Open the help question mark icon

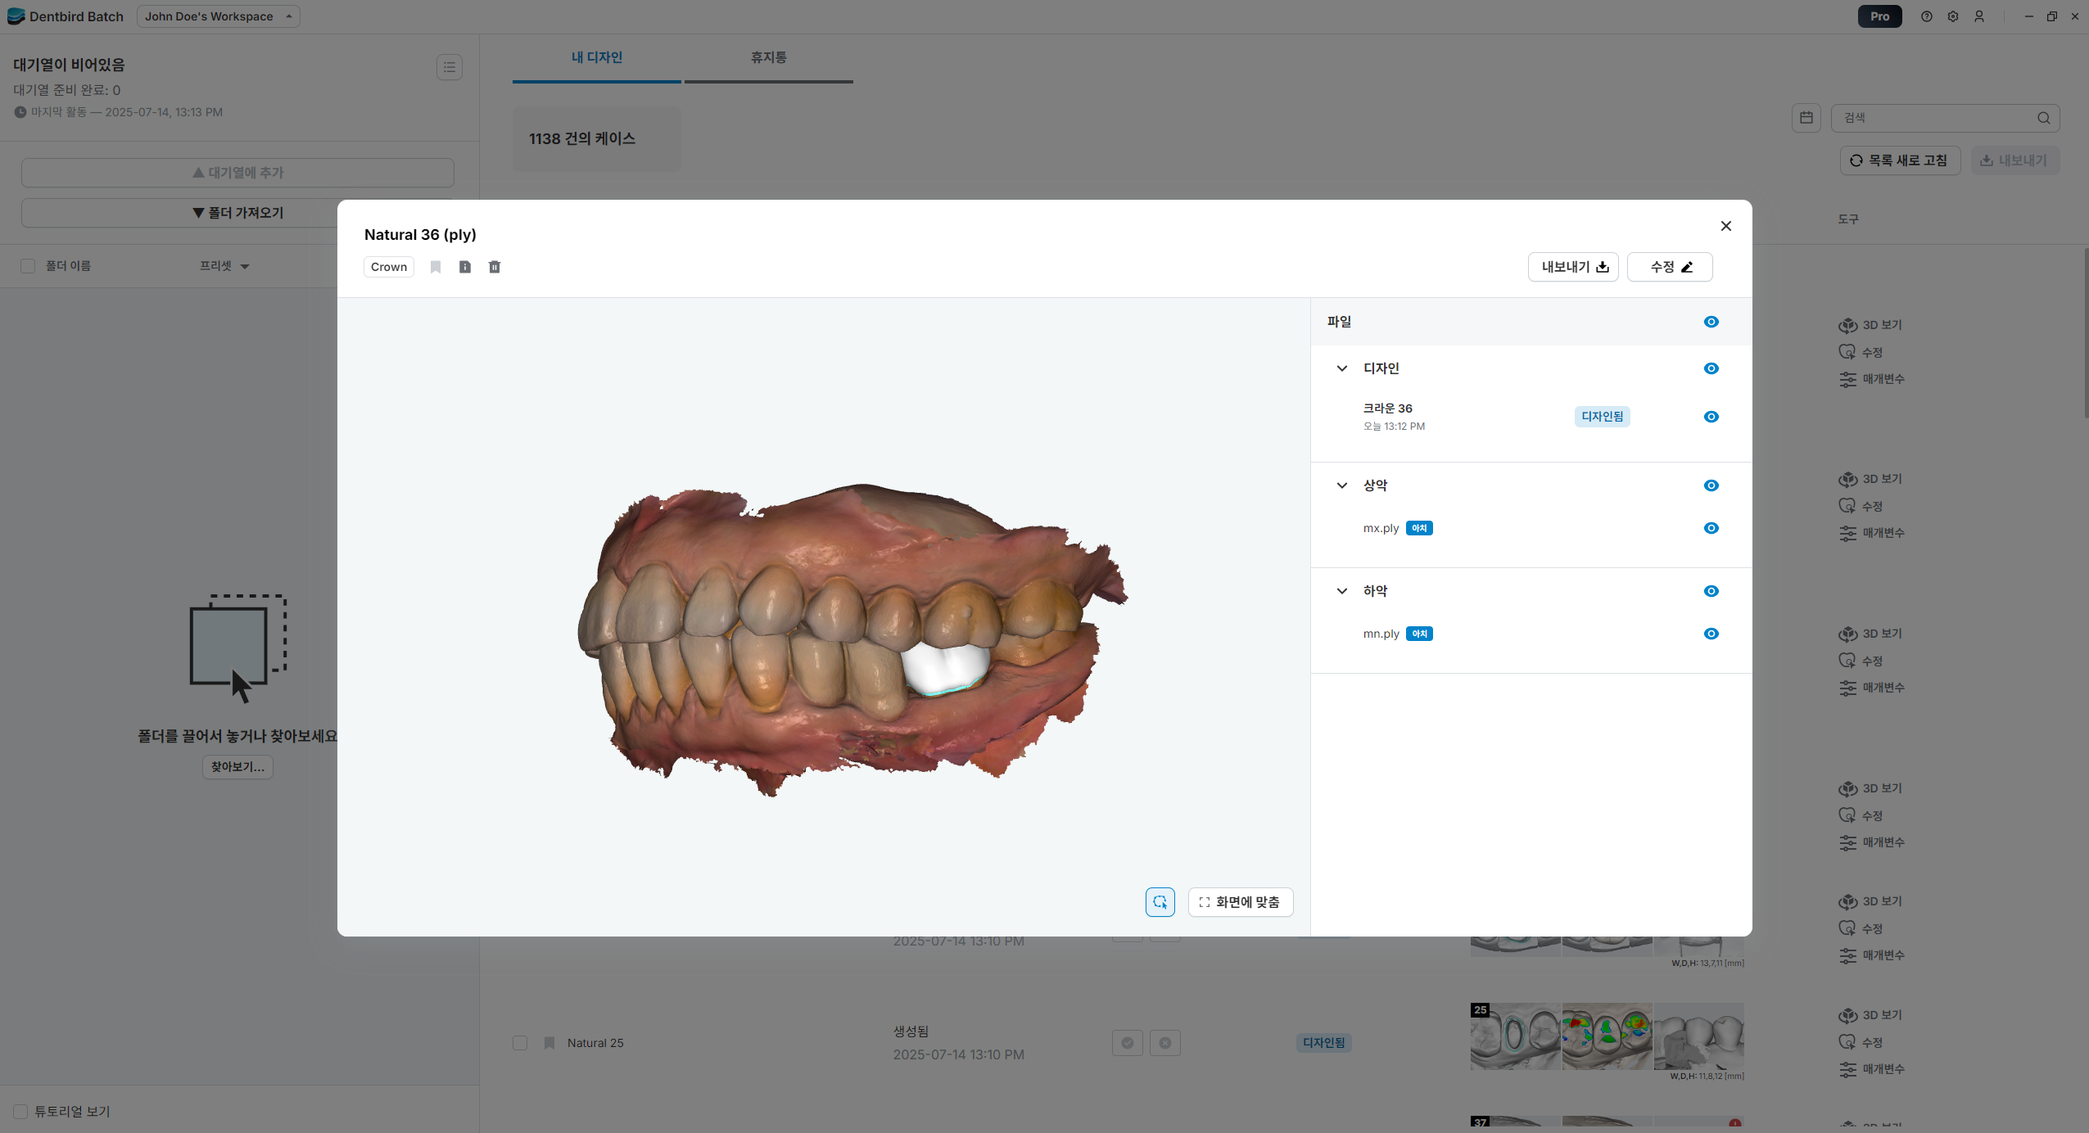click(x=1926, y=16)
